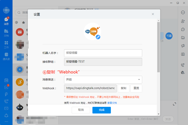Open the selected blue robot group conversation

pos(20,70)
